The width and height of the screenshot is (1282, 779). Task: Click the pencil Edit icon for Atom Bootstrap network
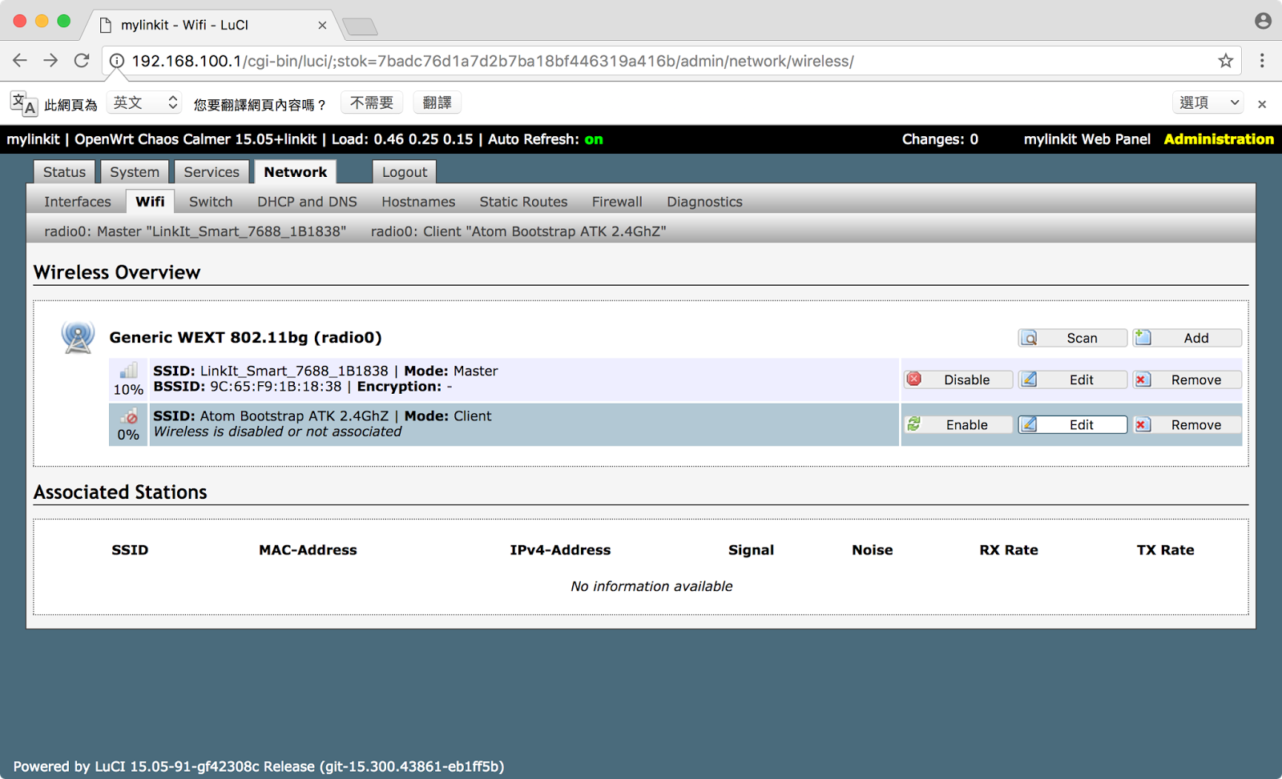[x=1029, y=424]
